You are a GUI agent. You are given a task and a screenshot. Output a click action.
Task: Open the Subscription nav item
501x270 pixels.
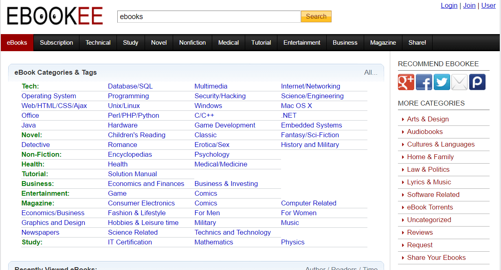click(x=57, y=43)
